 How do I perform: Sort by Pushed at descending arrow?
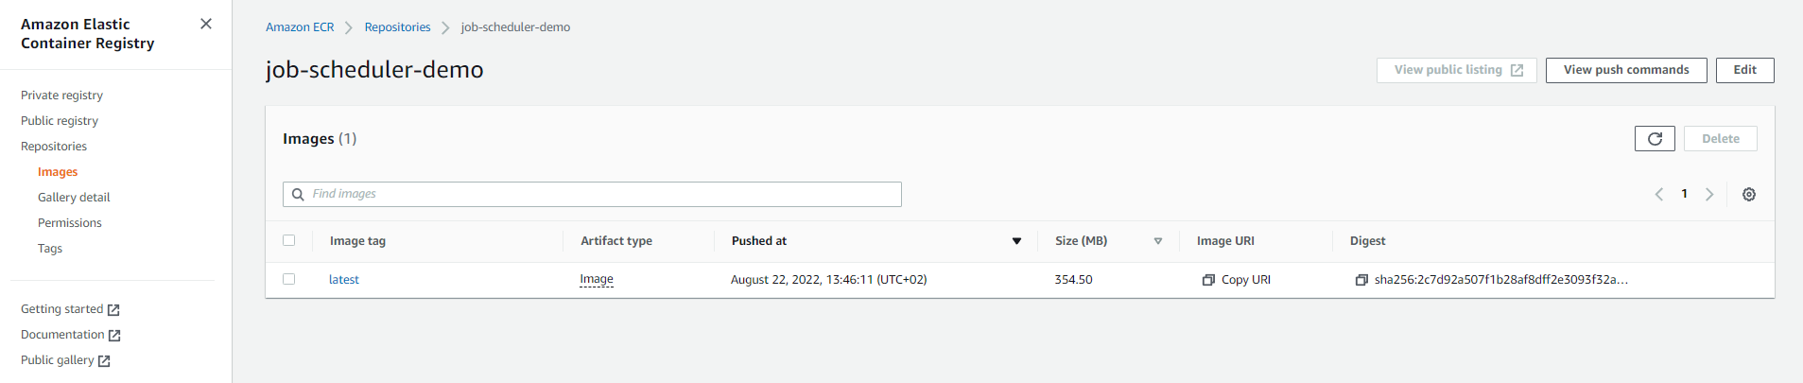1017,241
